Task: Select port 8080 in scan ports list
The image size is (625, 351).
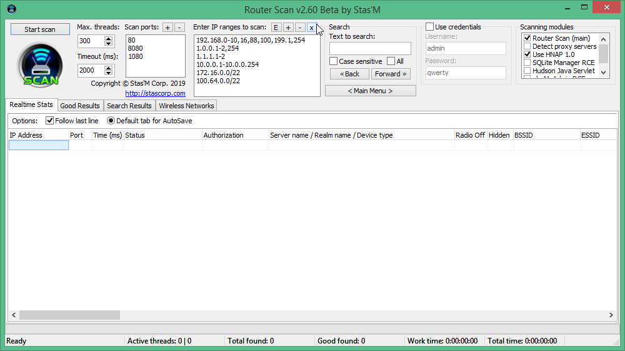Action: pyautogui.click(x=136, y=48)
